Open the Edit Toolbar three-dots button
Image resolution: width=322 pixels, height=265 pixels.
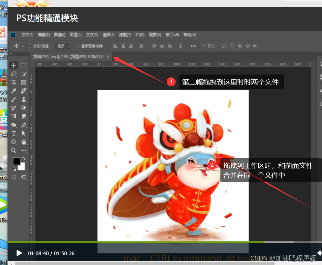tap(24, 150)
